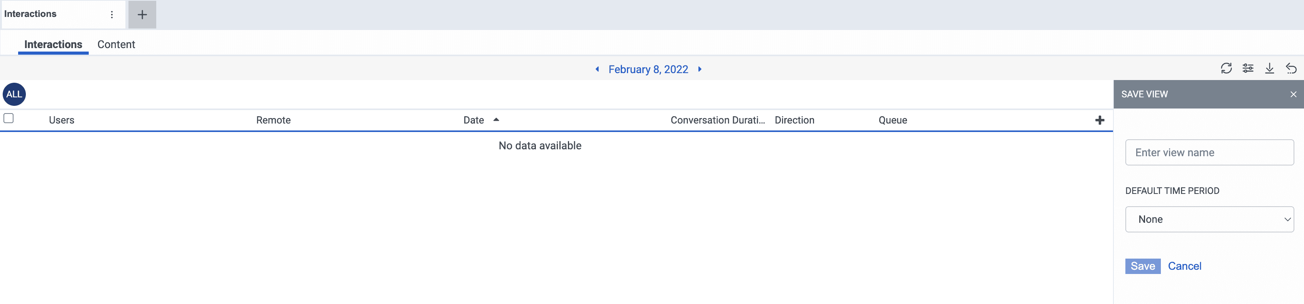The width and height of the screenshot is (1304, 304).
Task: Close the Save View panel
Action: tap(1293, 94)
